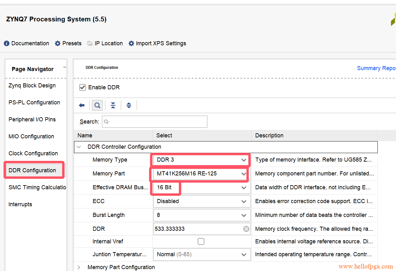
Task: Expand the Memory Part Configuration section
Action: (79, 267)
